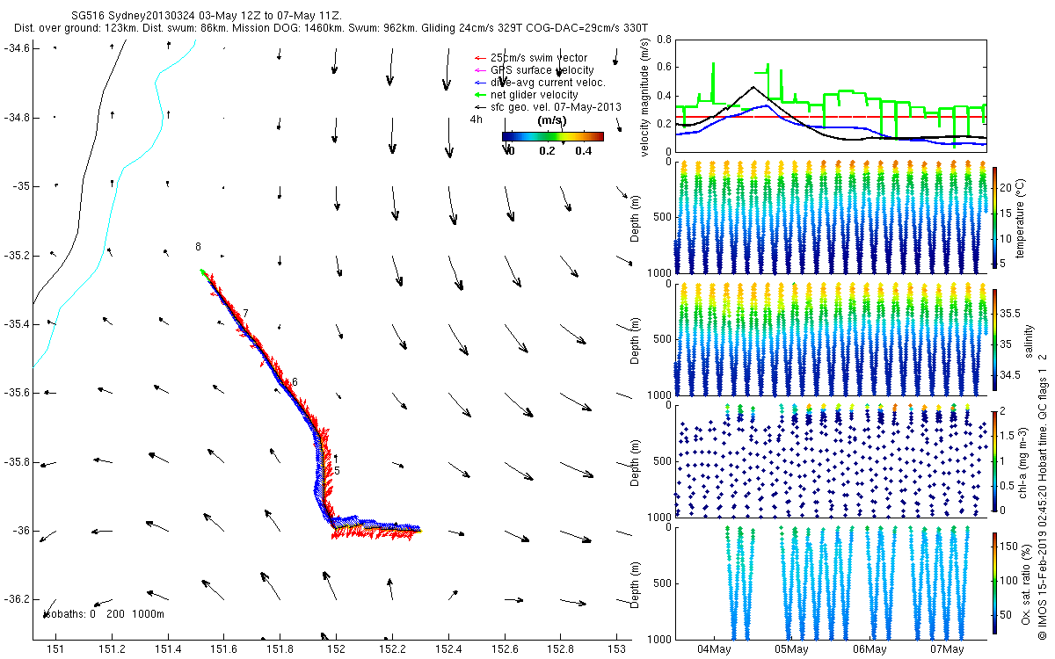This screenshot has width=1055, height=659.
Task: Click the '05May' date tick label
Action: click(791, 649)
